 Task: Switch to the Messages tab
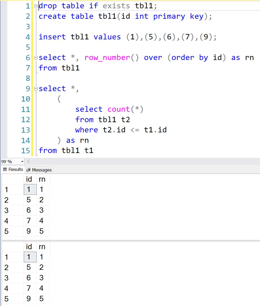[x=39, y=170]
